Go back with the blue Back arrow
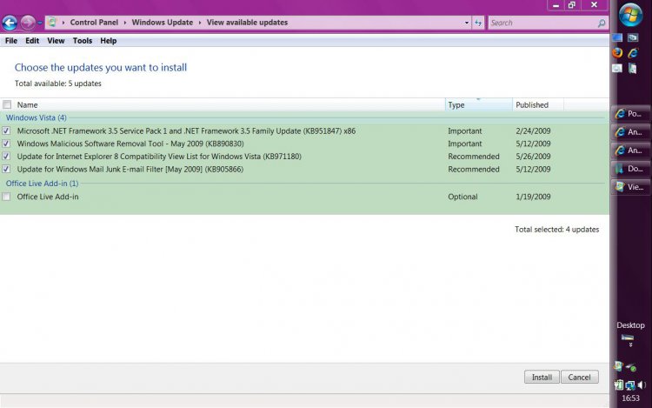 pyautogui.click(x=10, y=23)
